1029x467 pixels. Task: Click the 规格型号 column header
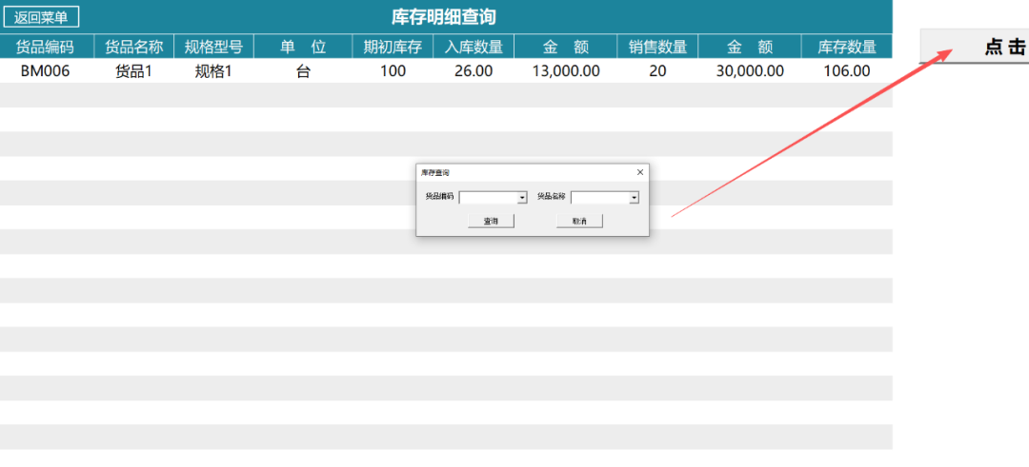click(213, 47)
